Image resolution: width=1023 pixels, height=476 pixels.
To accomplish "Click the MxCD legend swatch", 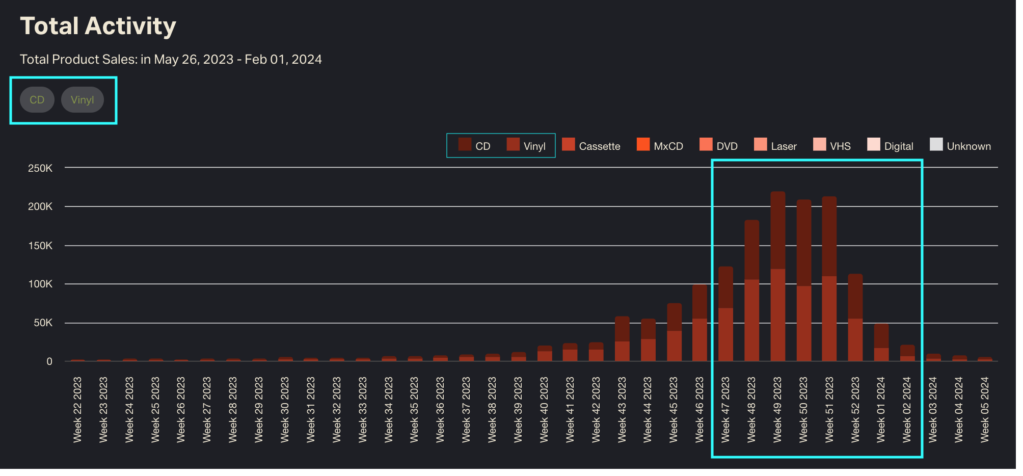I will pyautogui.click(x=643, y=145).
